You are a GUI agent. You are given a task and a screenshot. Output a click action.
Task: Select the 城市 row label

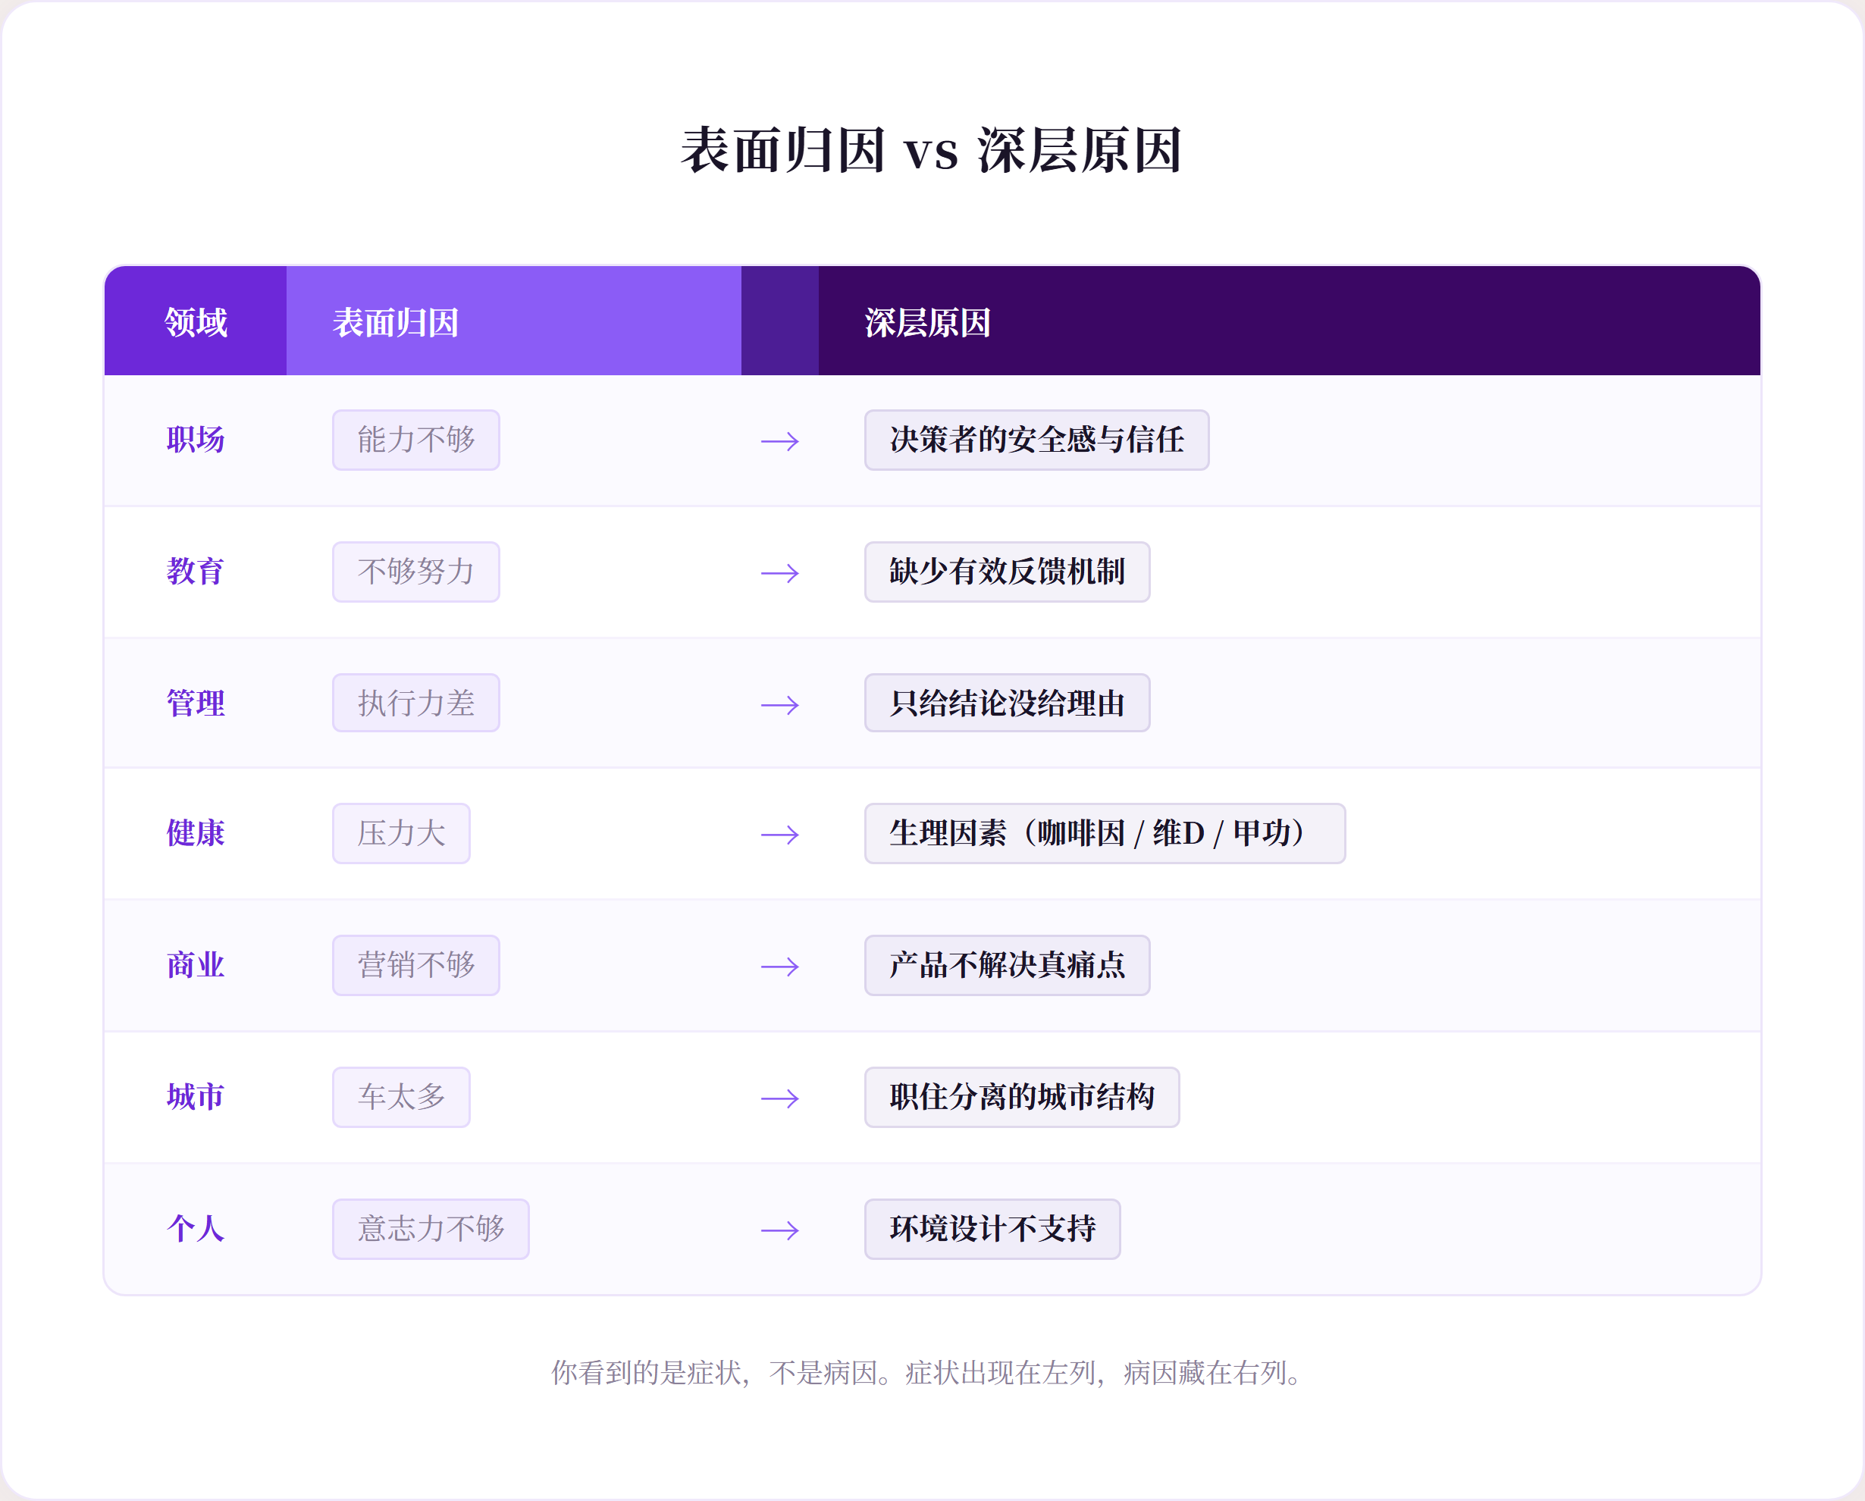click(196, 1097)
